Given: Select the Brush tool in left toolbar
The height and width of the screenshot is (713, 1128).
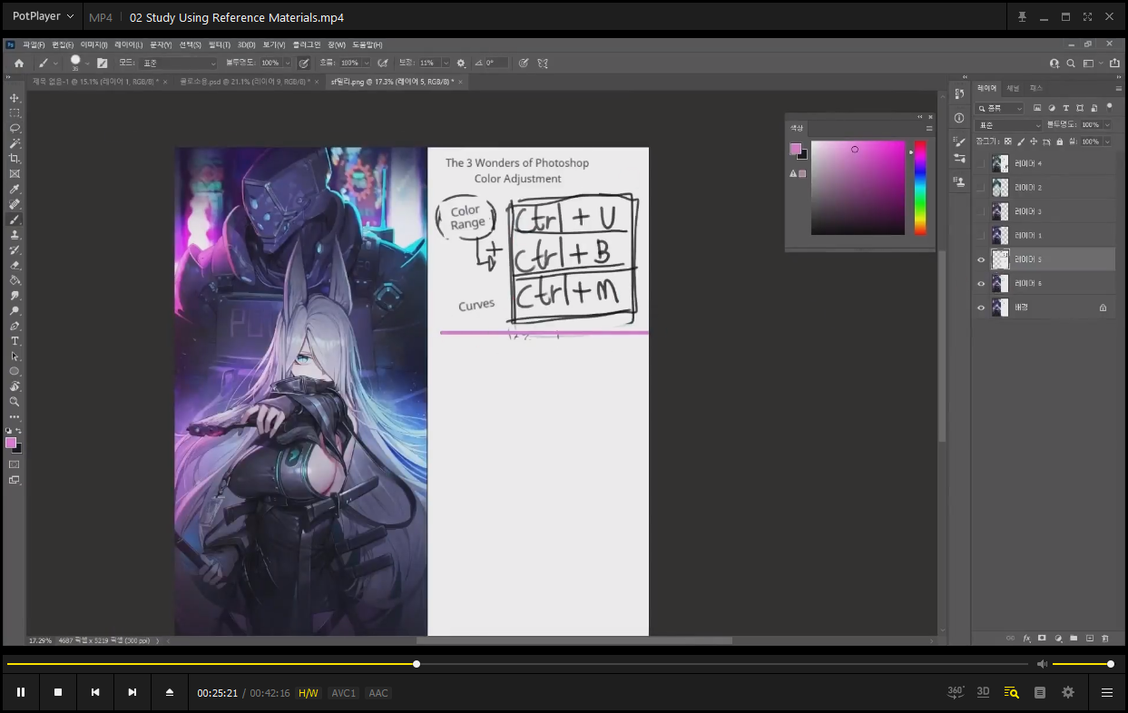Looking at the screenshot, I should tap(15, 220).
